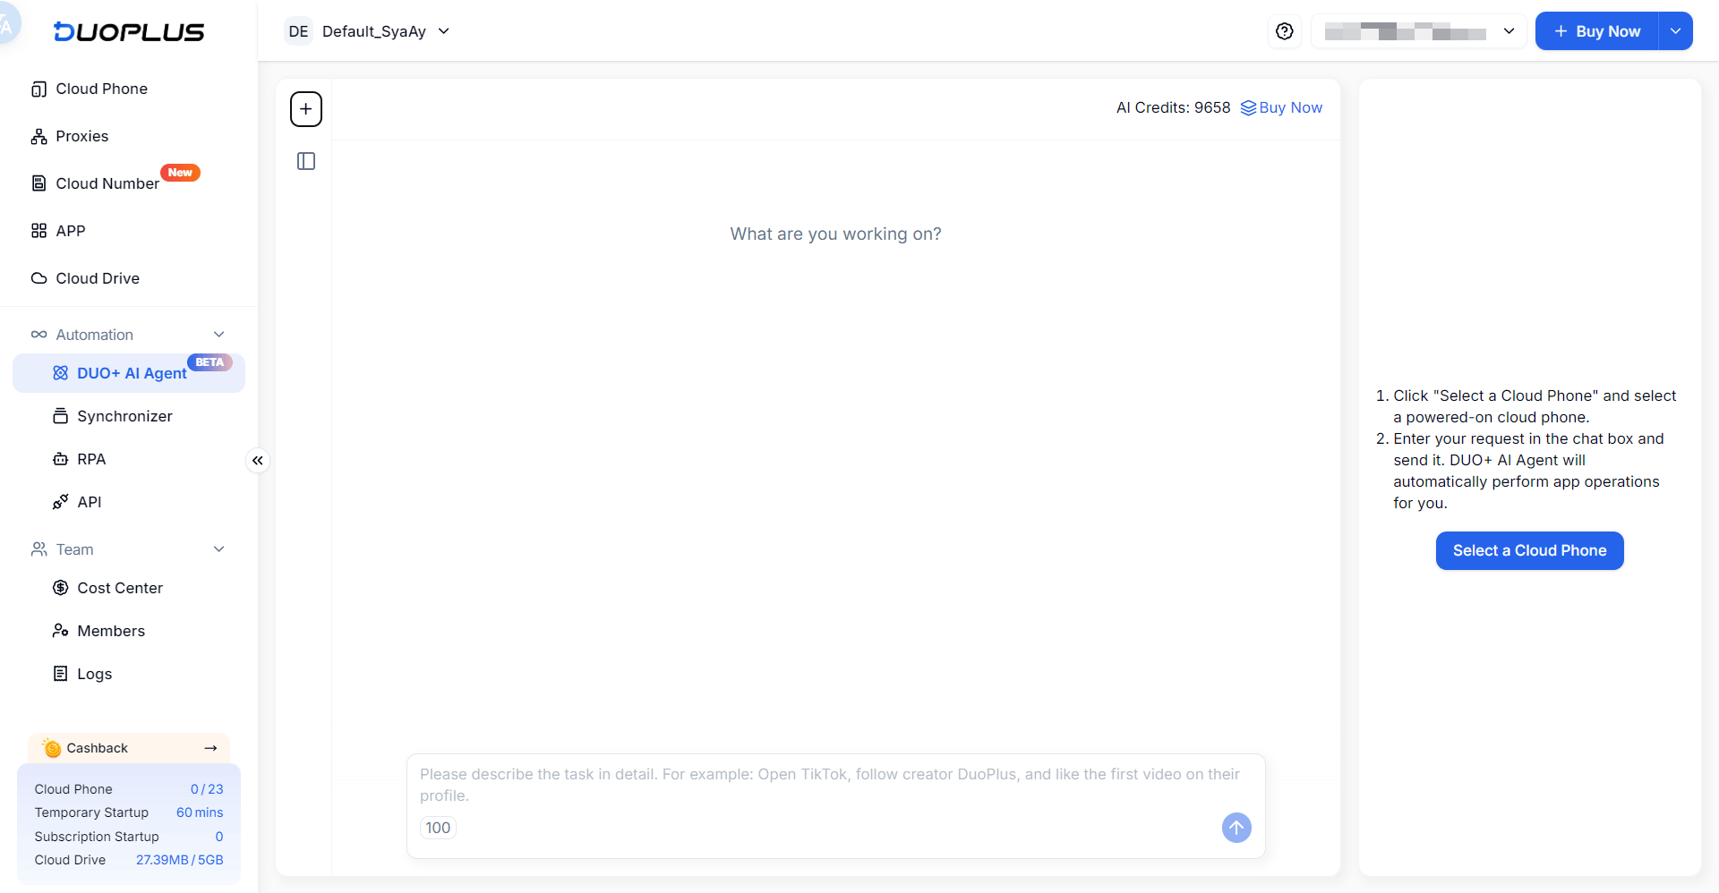Click the 100 steps value box
1719x893 pixels.
(438, 828)
